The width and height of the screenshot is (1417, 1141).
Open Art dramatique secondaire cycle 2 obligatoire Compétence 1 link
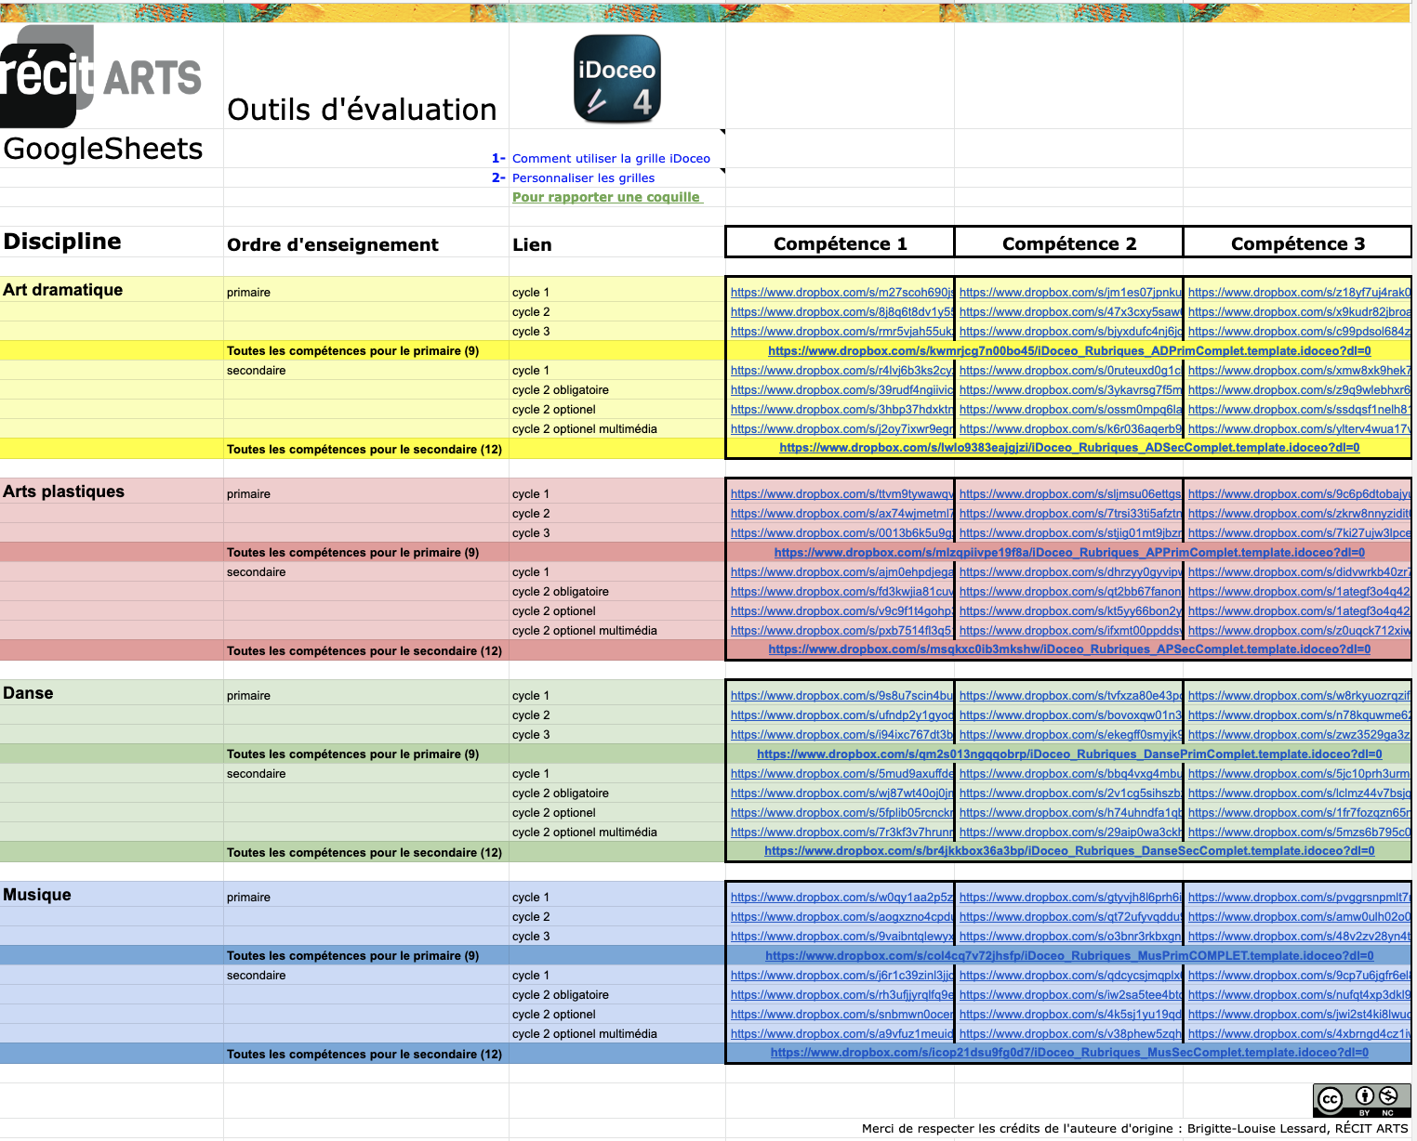pyautogui.click(x=841, y=390)
